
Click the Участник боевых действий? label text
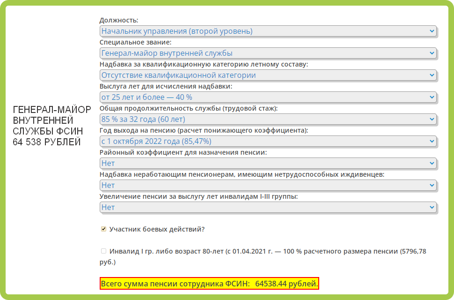[x=157, y=229]
